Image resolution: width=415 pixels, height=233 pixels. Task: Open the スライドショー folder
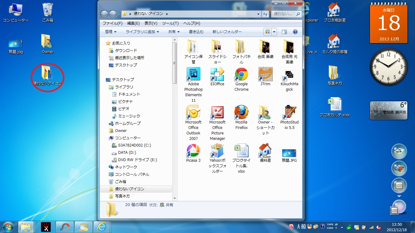pyautogui.click(x=217, y=51)
